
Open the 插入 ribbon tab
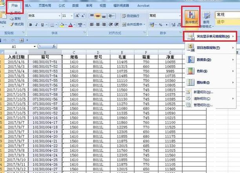[28, 6]
